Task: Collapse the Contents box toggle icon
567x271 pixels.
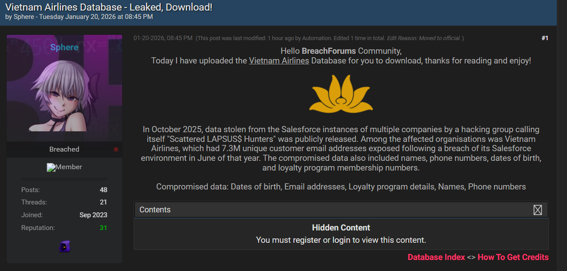Action: [x=537, y=210]
